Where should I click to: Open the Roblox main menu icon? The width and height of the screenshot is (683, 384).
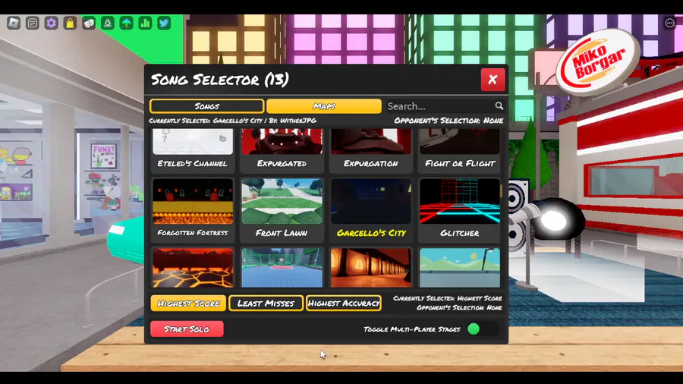pyautogui.click(x=14, y=23)
